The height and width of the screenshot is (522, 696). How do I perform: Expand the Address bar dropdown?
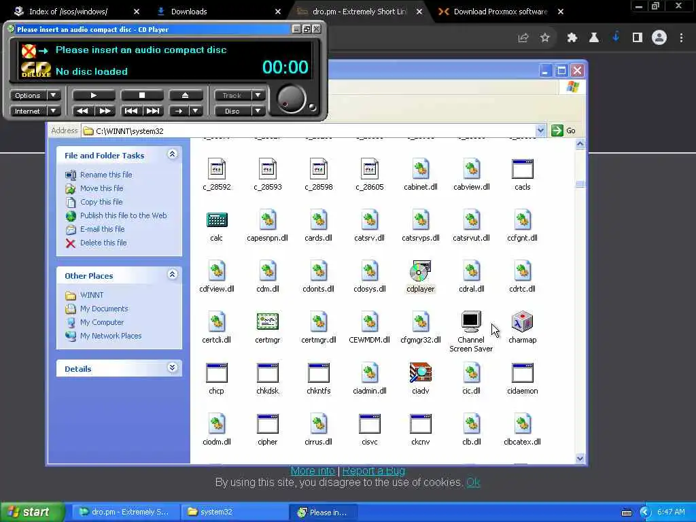(540, 130)
